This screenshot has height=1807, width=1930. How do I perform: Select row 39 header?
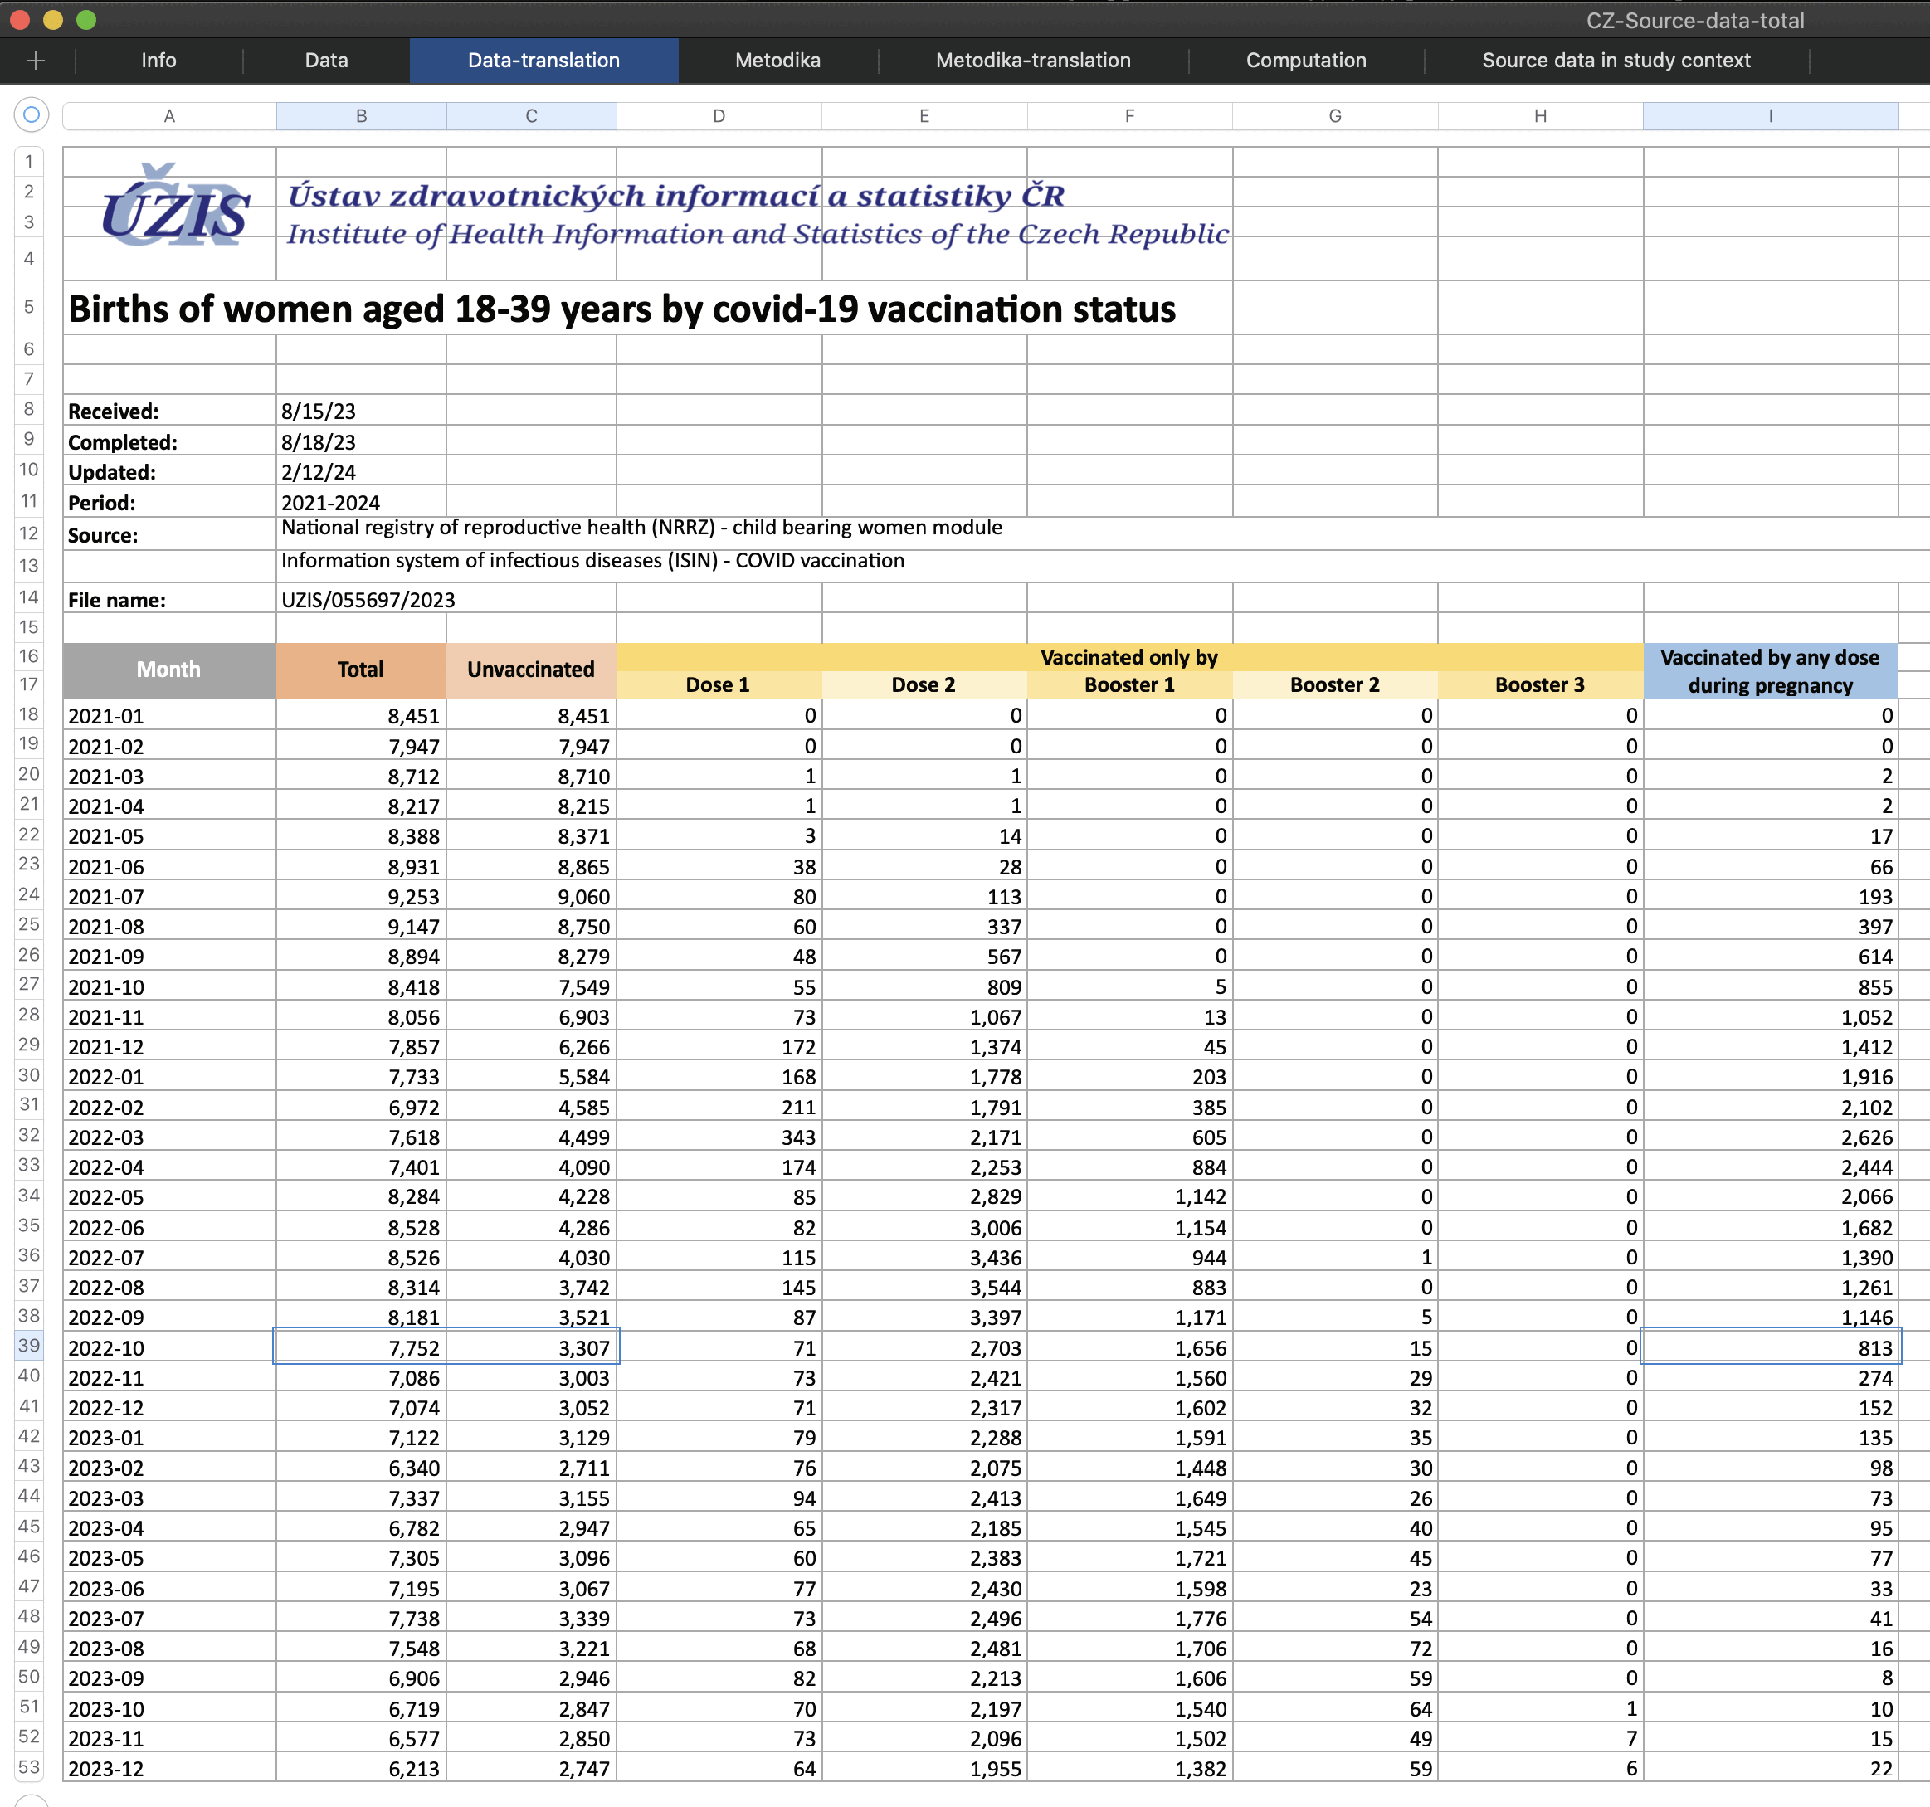[x=29, y=1346]
